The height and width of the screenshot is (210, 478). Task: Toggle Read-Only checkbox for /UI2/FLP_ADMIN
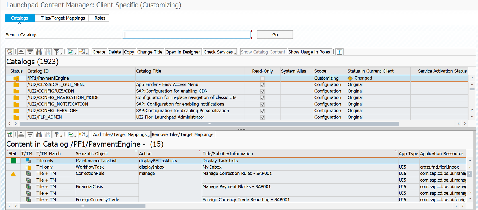263,117
